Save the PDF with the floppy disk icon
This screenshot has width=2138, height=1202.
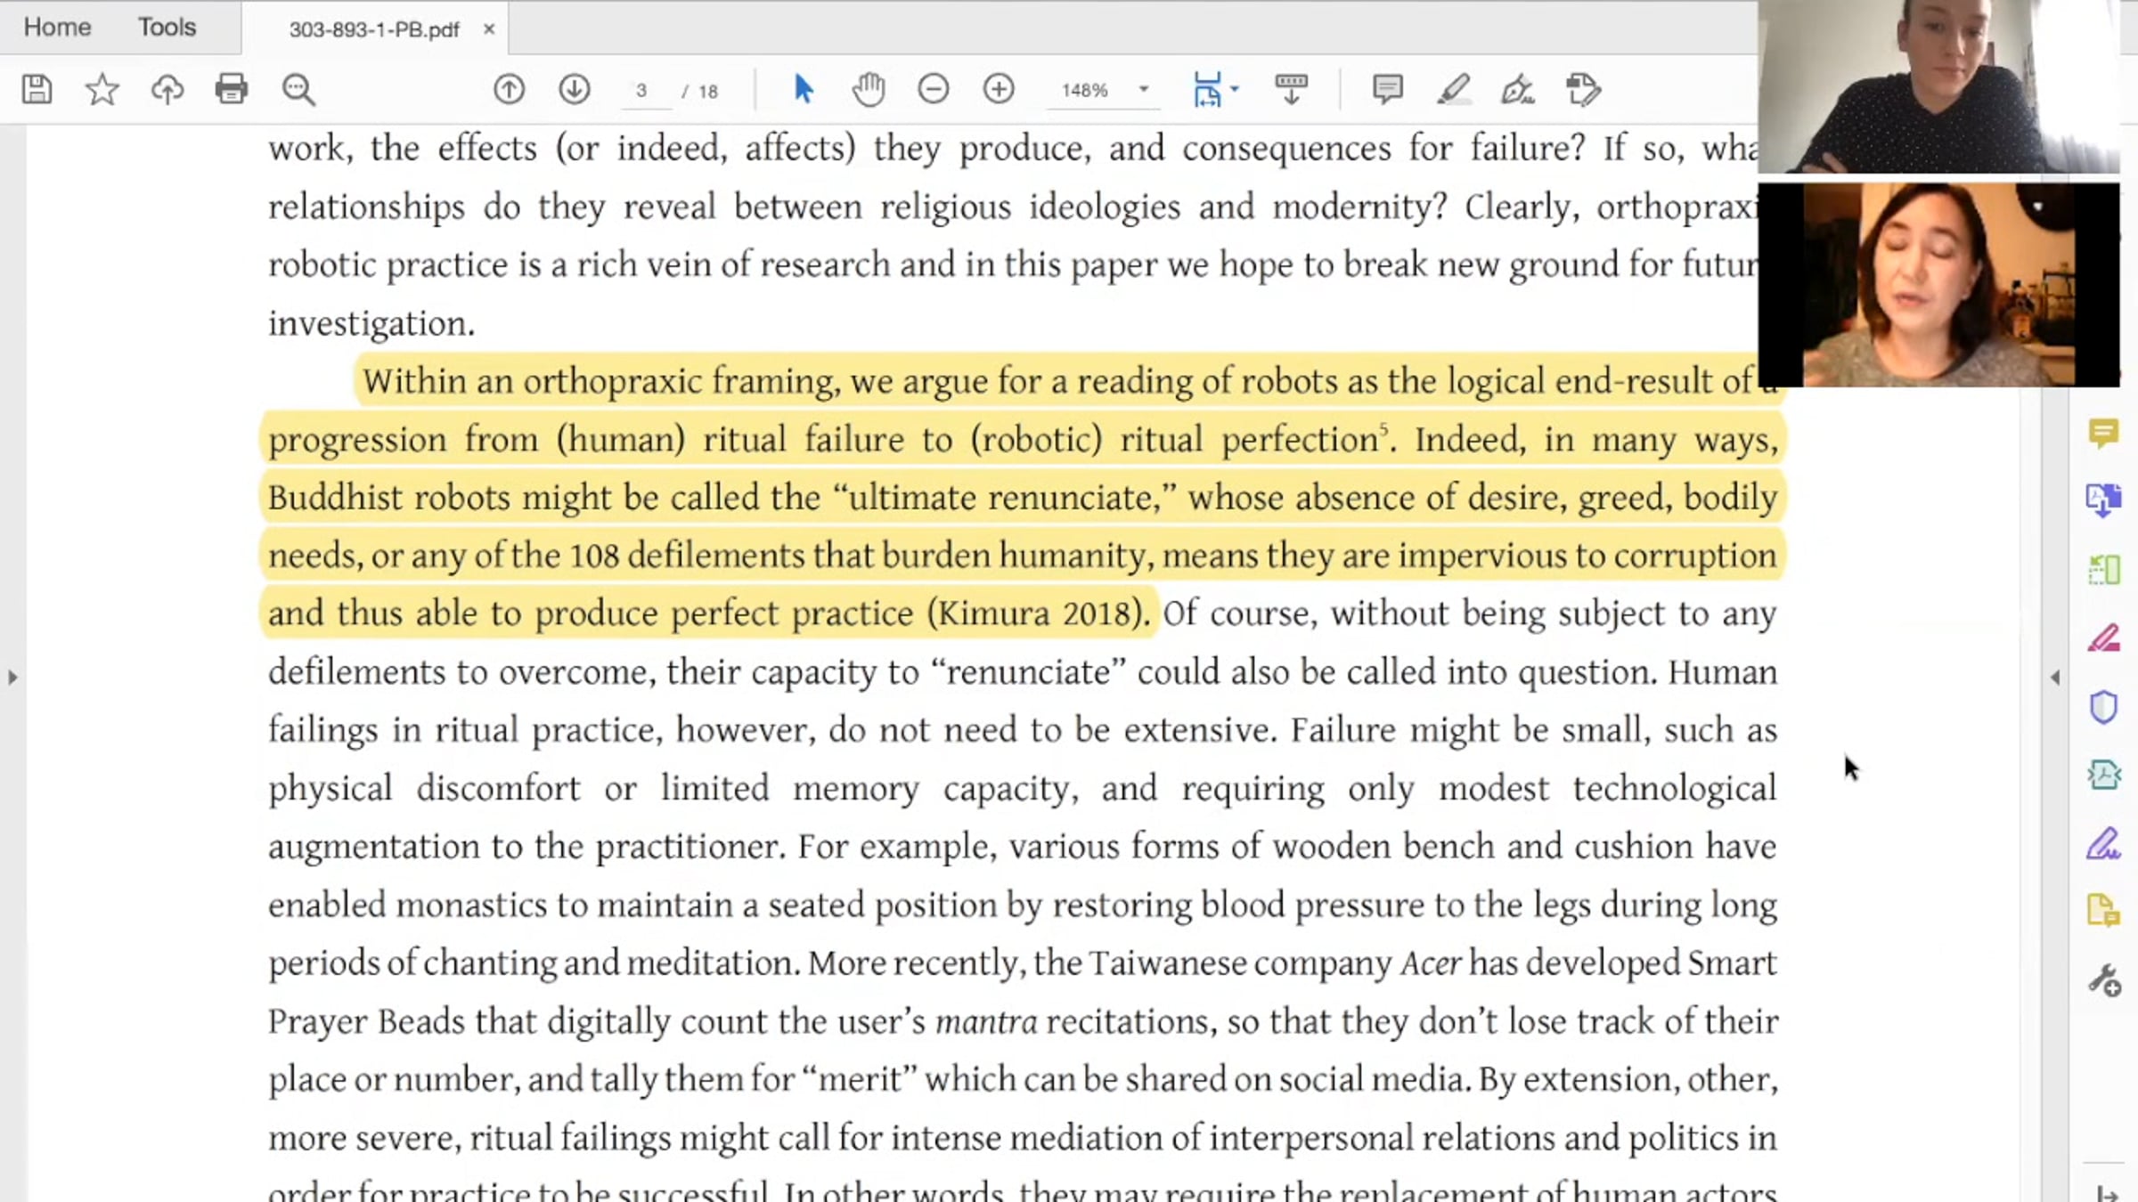37,89
